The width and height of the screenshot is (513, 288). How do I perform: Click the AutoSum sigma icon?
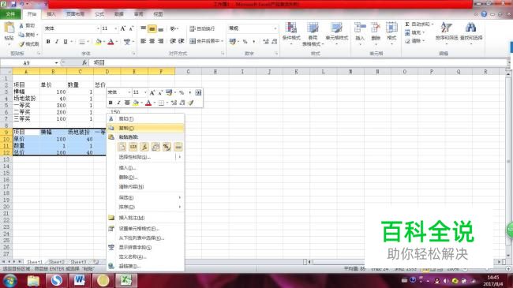click(407, 24)
